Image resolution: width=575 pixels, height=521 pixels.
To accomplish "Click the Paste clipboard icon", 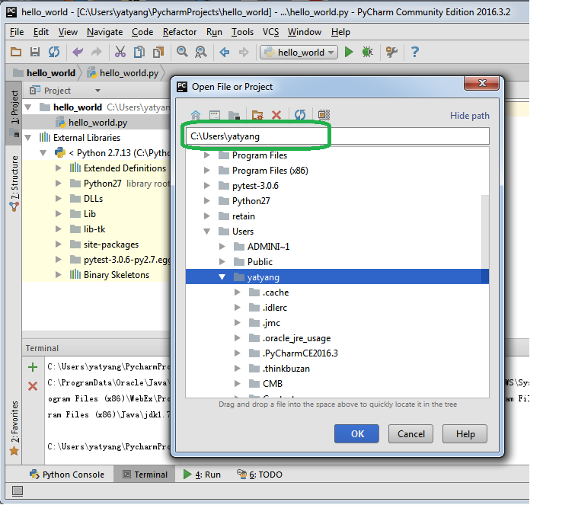I will [158, 52].
